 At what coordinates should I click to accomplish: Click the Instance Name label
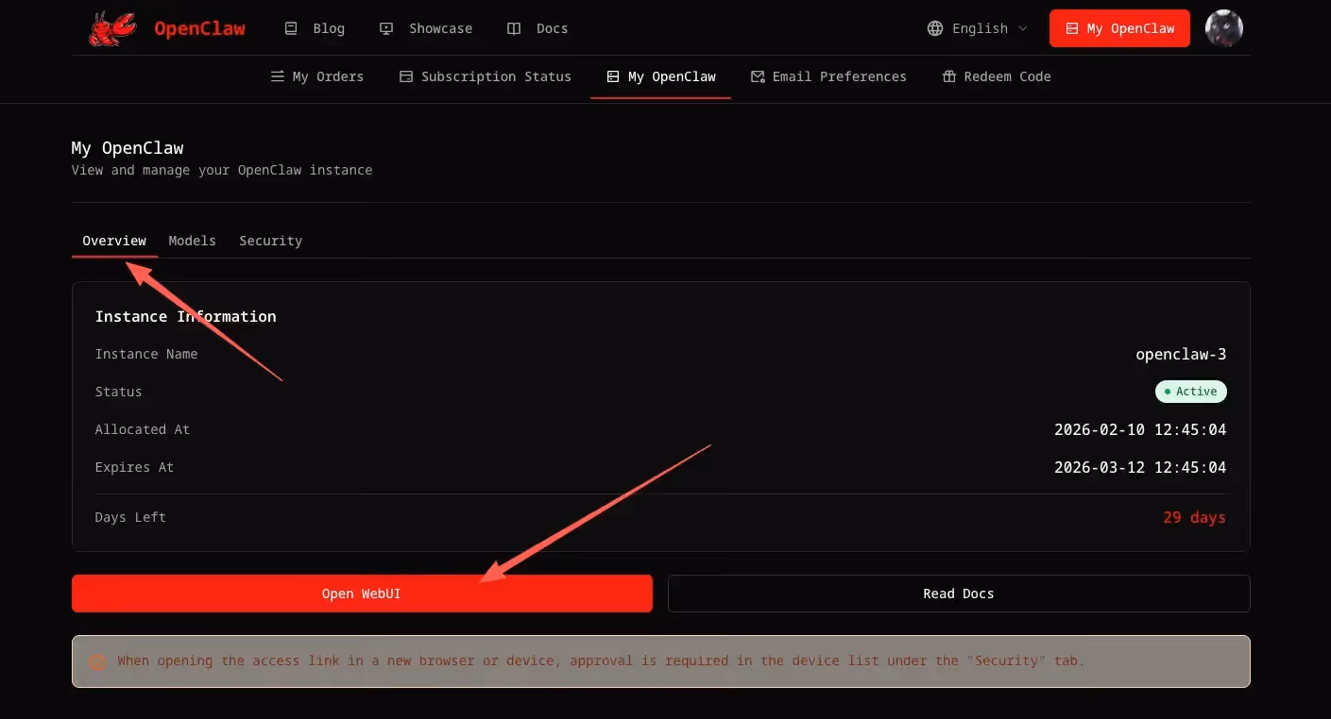pyautogui.click(x=146, y=354)
